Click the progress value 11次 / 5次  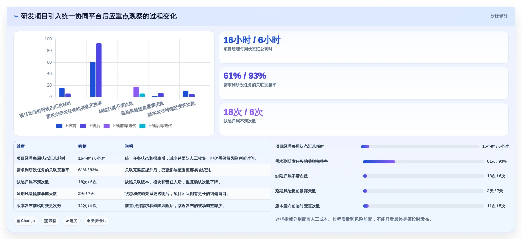pos(496,206)
